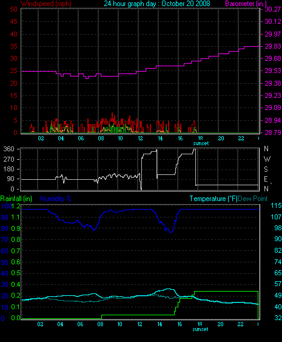Click the 08 hour tick on the bottom graph
The width and height of the screenshot is (282, 342).
click(x=100, y=324)
